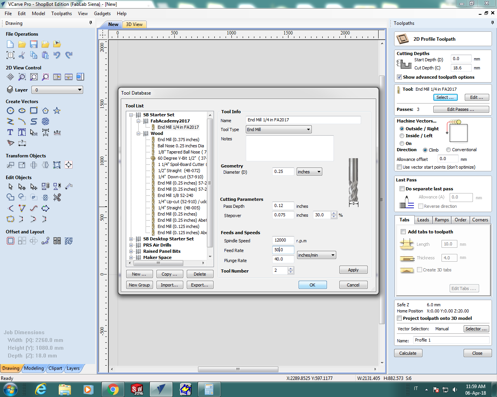Open the Gadgets menu
The image size is (497, 397).
point(102,13)
